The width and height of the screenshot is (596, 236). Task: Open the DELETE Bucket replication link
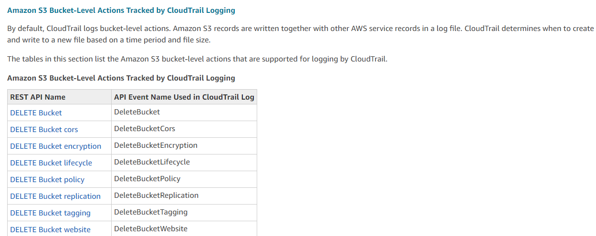coord(55,196)
